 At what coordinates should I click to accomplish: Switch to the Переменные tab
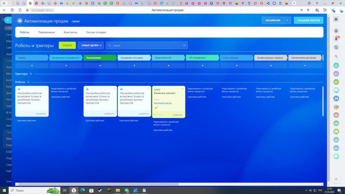(46, 32)
